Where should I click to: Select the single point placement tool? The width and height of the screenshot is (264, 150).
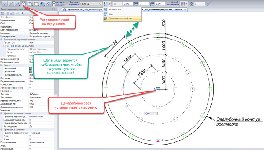click(5, 4)
